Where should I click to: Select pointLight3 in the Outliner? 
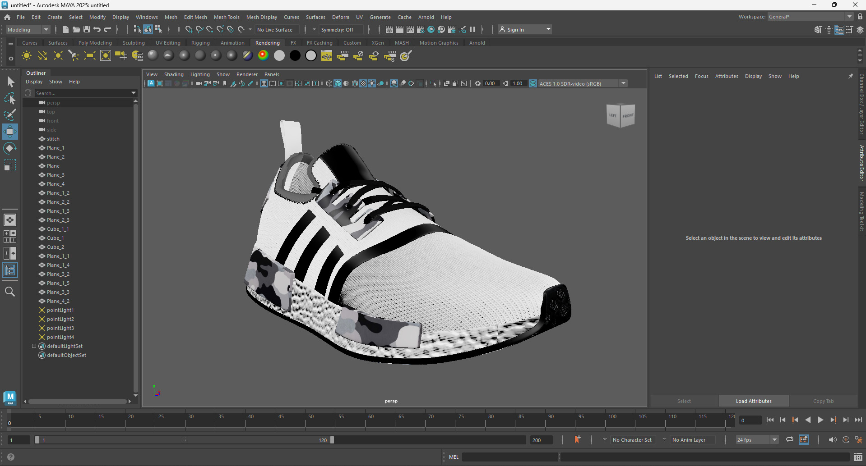(60, 328)
